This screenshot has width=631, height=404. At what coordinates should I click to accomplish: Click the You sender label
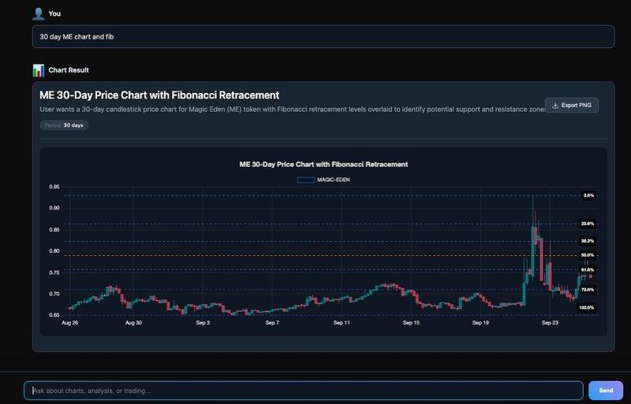[54, 13]
